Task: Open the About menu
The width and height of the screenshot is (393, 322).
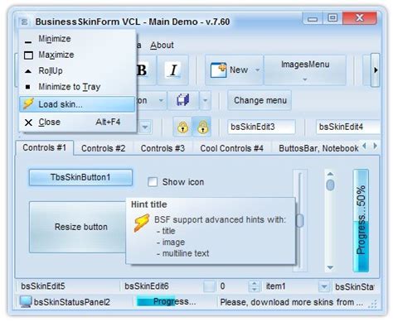Action: pyautogui.click(x=162, y=45)
